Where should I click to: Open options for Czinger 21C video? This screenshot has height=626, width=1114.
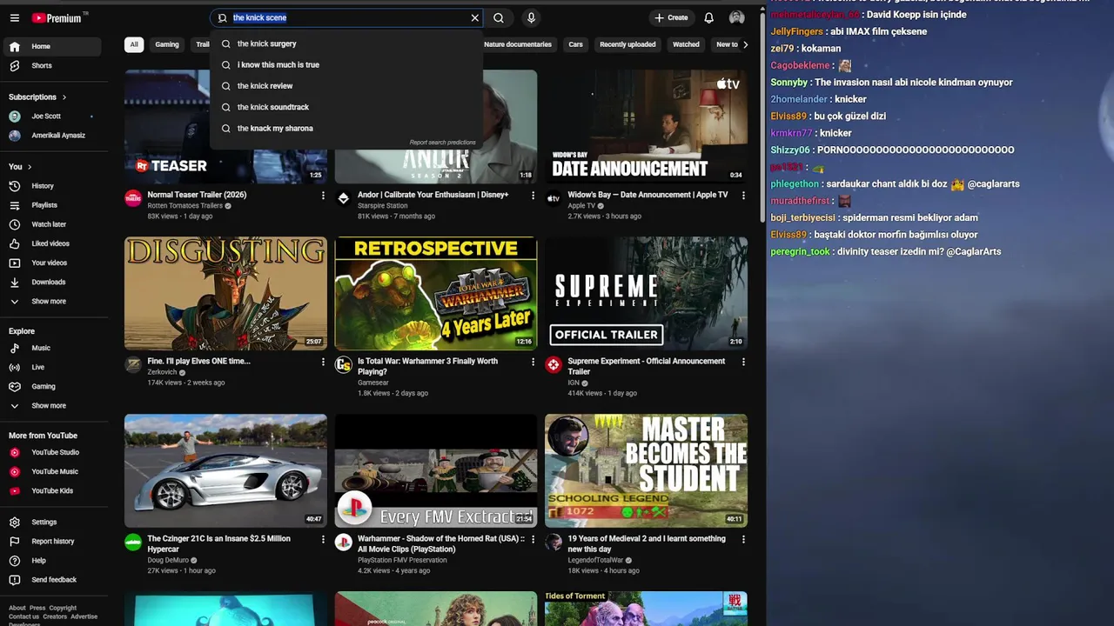coord(323,539)
